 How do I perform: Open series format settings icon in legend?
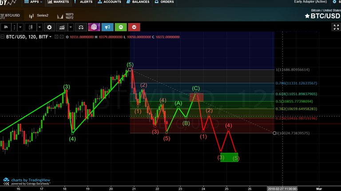click(x=62, y=37)
